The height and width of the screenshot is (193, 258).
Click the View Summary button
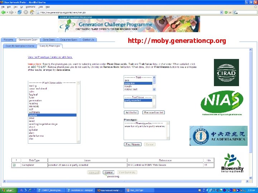point(127,172)
